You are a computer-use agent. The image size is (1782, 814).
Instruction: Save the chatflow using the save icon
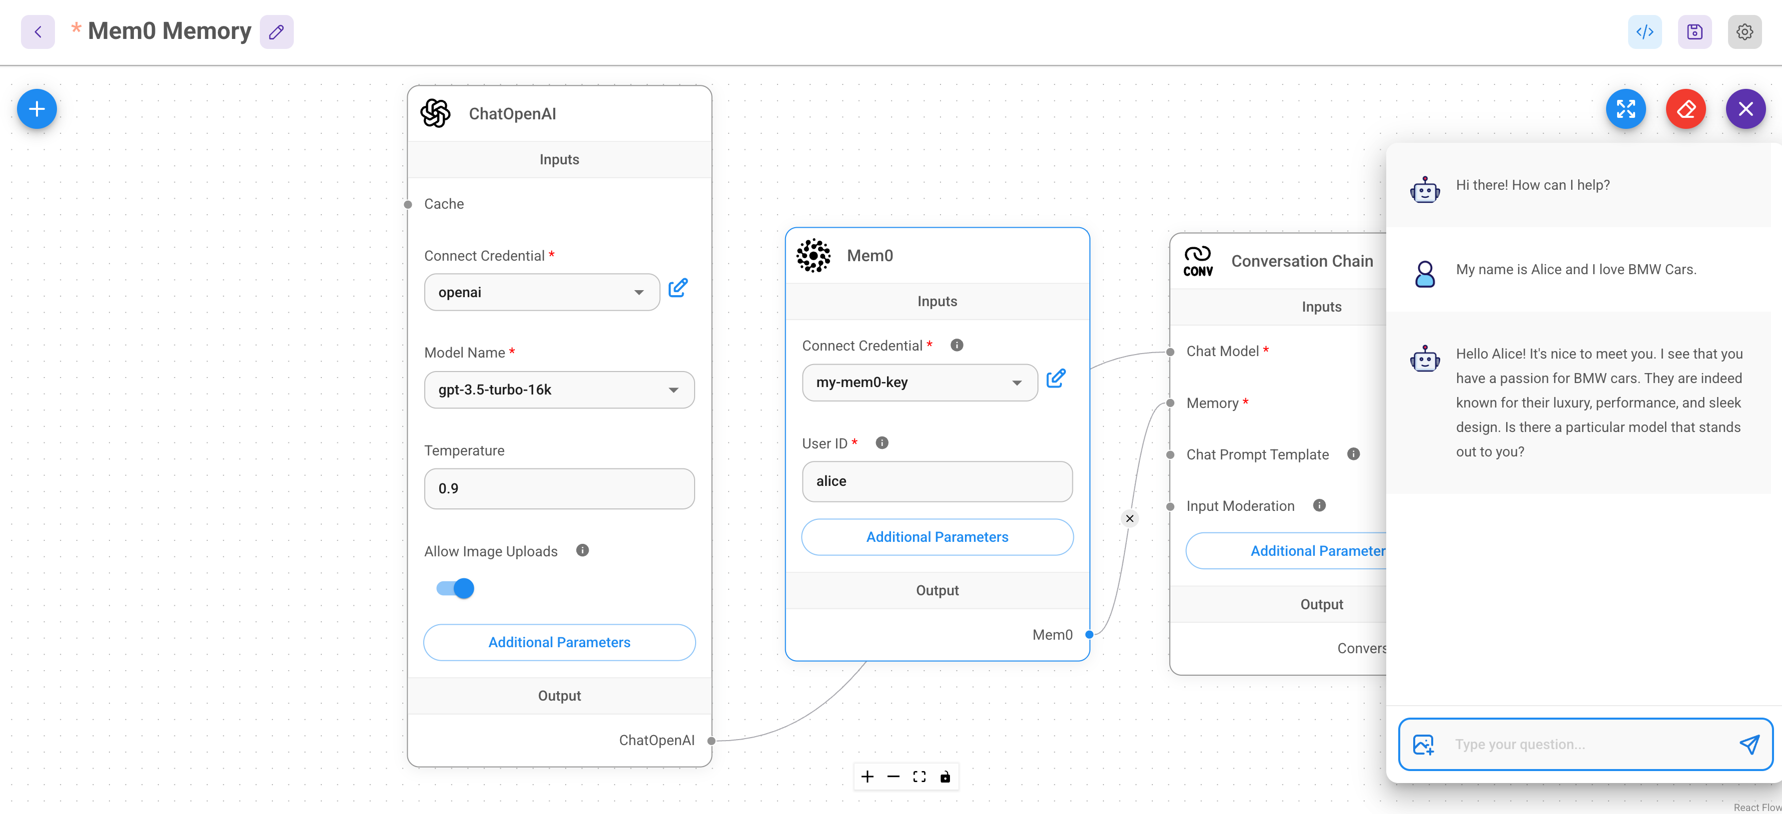click(x=1694, y=32)
